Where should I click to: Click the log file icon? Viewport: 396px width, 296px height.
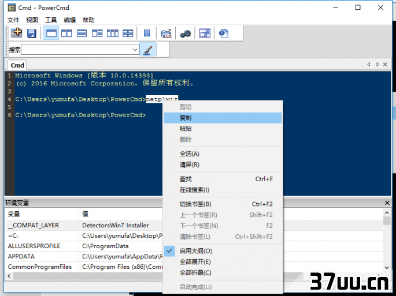point(166,33)
